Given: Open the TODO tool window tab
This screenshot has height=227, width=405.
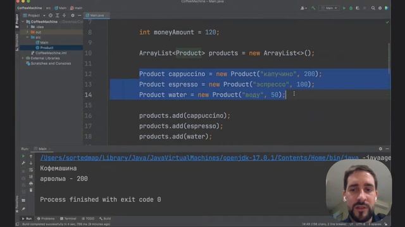Looking at the screenshot, I should coord(88,219).
